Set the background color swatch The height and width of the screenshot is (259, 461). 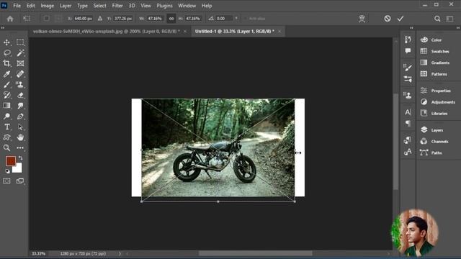point(18,169)
